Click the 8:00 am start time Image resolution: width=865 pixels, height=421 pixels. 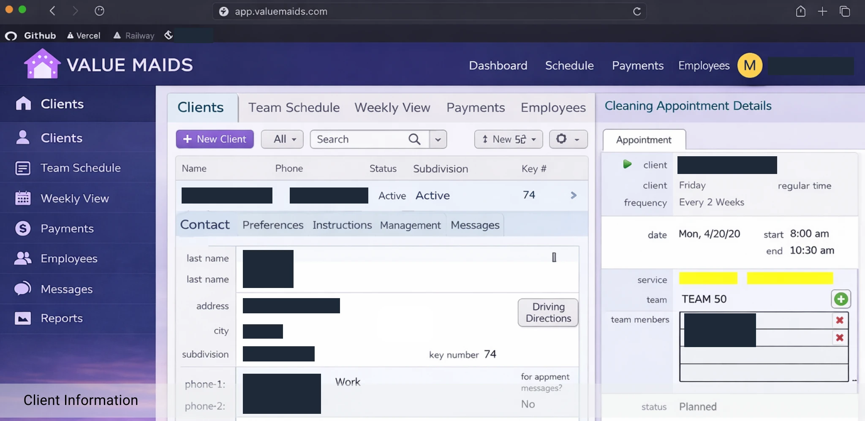pos(810,234)
